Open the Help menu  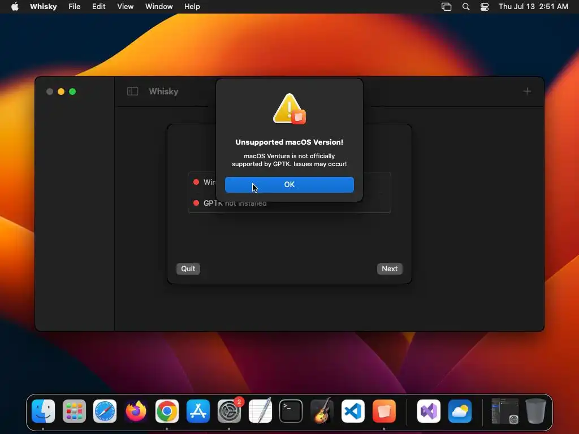192,7
